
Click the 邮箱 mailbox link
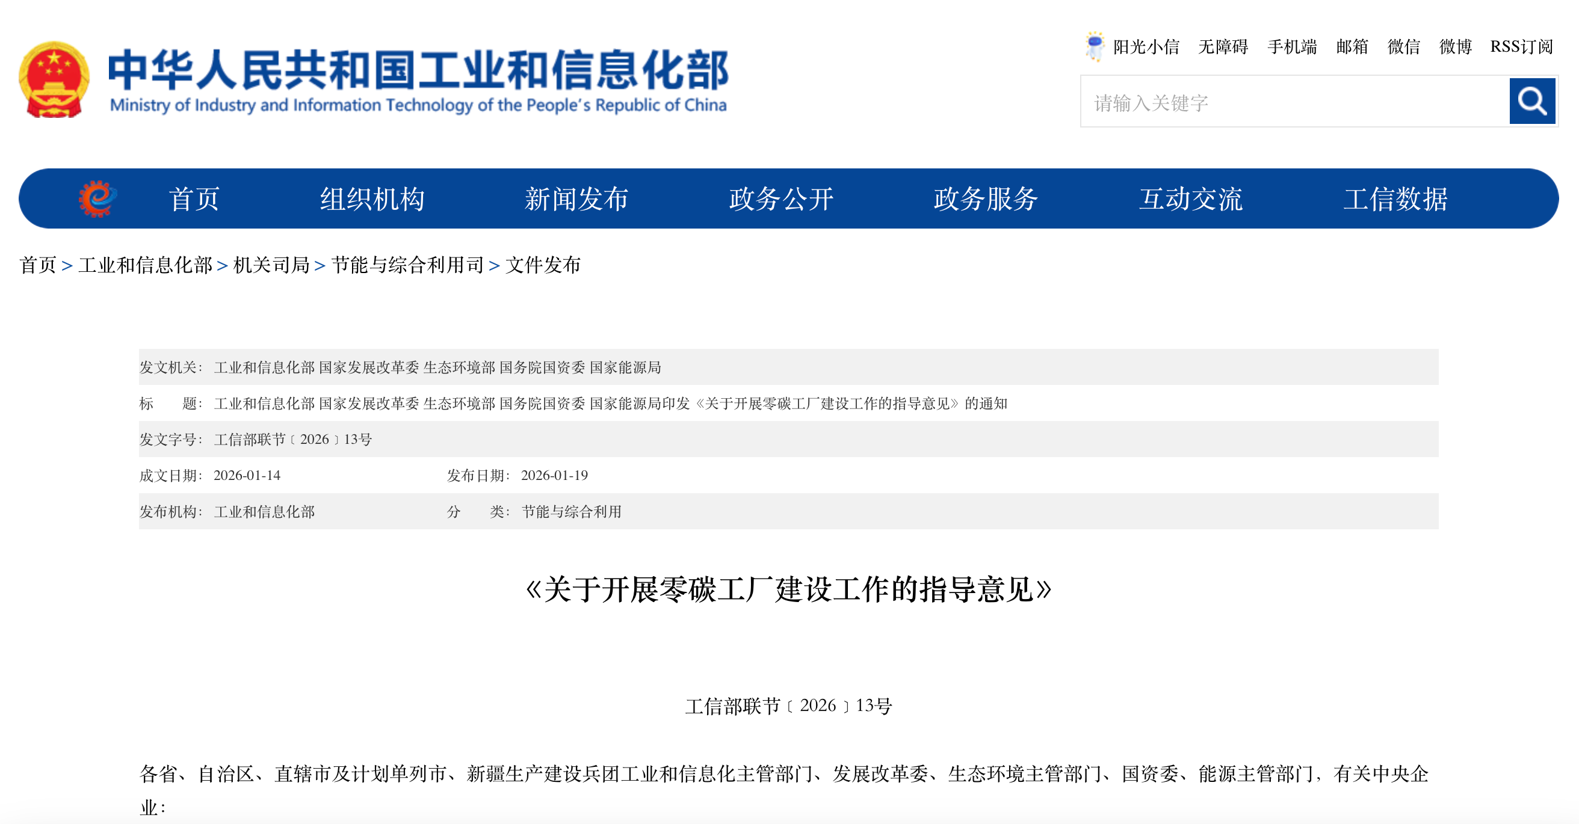coord(1352,47)
